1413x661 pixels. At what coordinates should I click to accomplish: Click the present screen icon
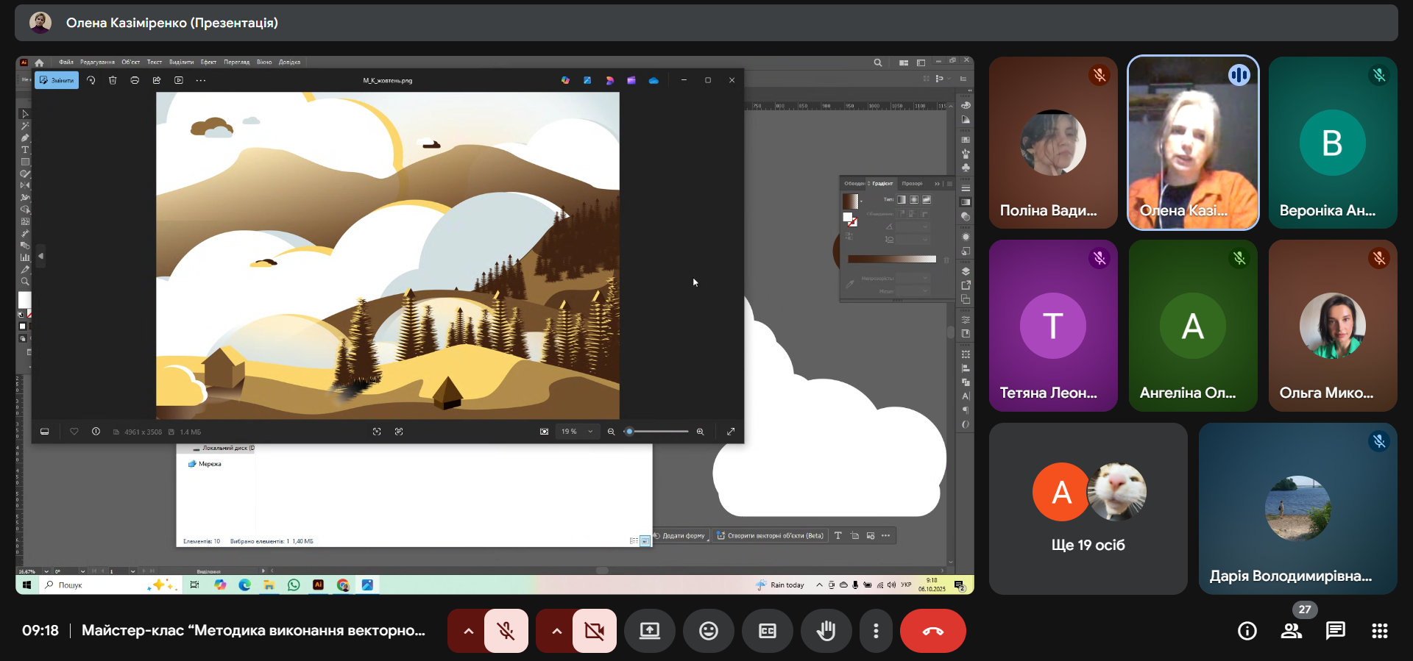tap(649, 631)
